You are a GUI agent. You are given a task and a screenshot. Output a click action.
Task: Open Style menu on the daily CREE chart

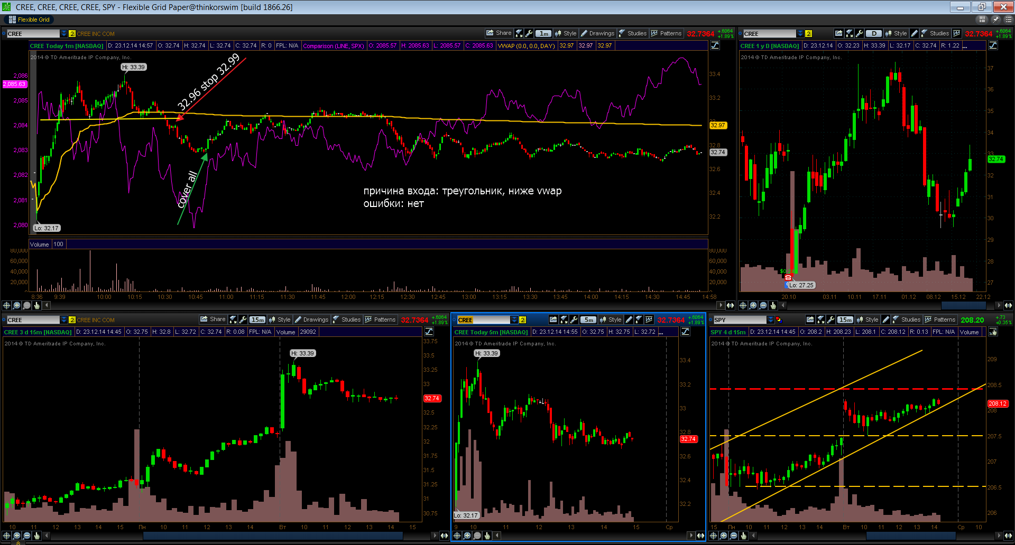(896, 33)
